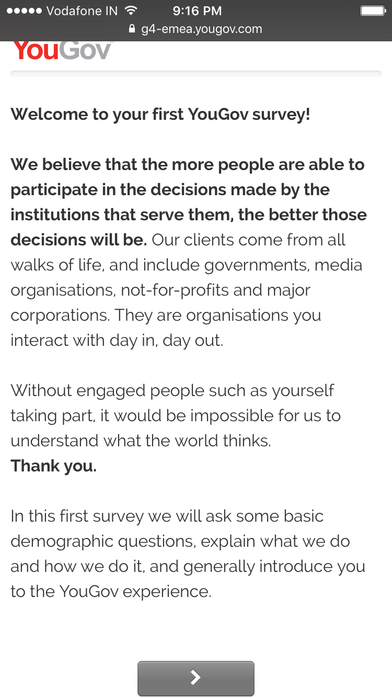This screenshot has width=392, height=698.
Task: Click the red 'You' part of the logo
Action: coord(36,50)
